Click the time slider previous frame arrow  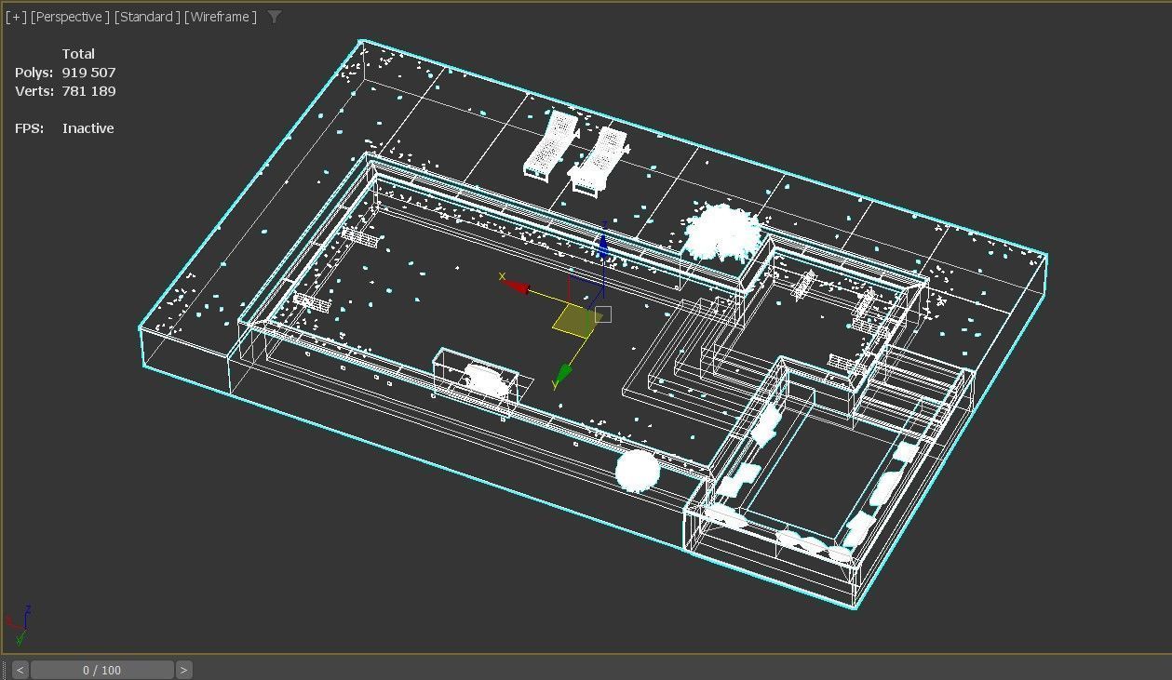(20, 670)
